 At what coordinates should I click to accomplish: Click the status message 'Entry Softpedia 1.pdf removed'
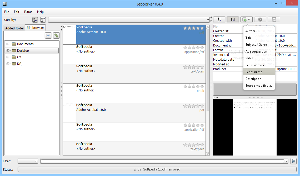[157, 169]
